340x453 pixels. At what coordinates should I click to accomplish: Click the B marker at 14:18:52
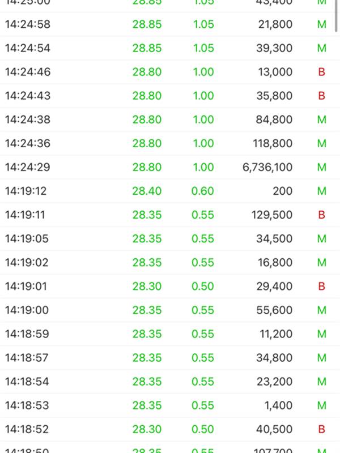[321, 429]
